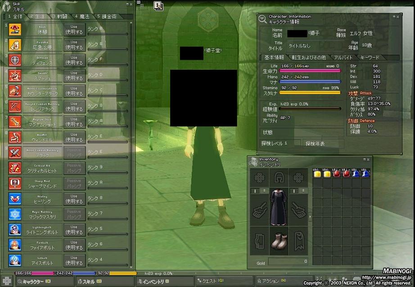
Task: Select weapon set II on the left
Action: click(264, 191)
